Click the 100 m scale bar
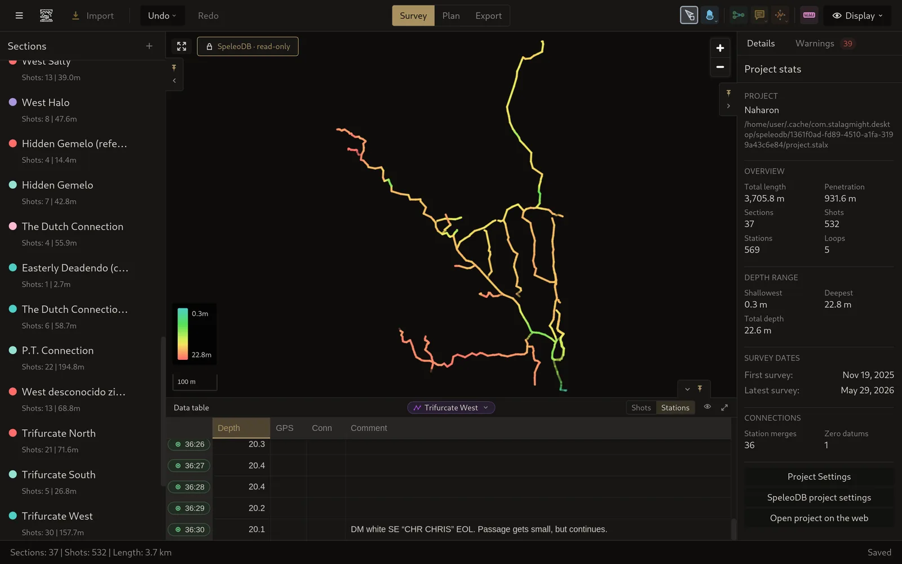Screen dimensions: 902x564 click(194, 382)
